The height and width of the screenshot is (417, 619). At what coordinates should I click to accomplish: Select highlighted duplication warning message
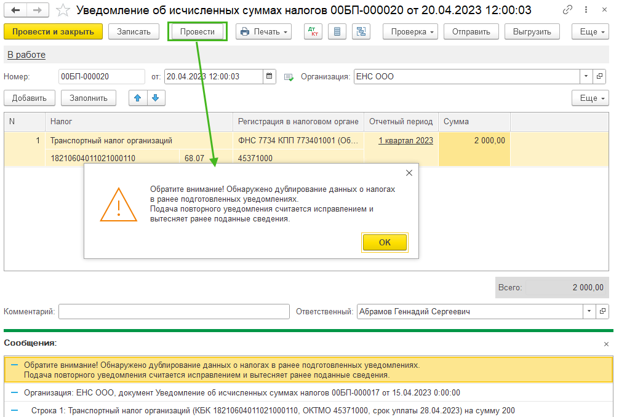click(308, 370)
